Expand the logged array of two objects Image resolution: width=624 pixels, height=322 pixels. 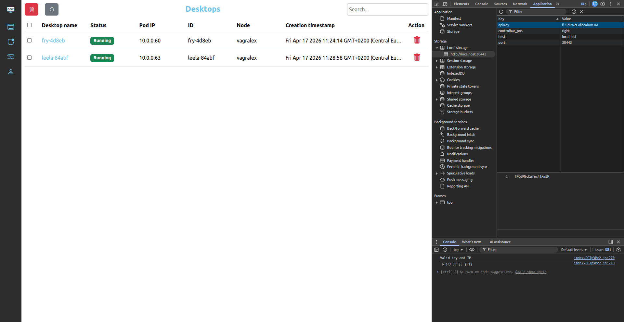pos(443,264)
